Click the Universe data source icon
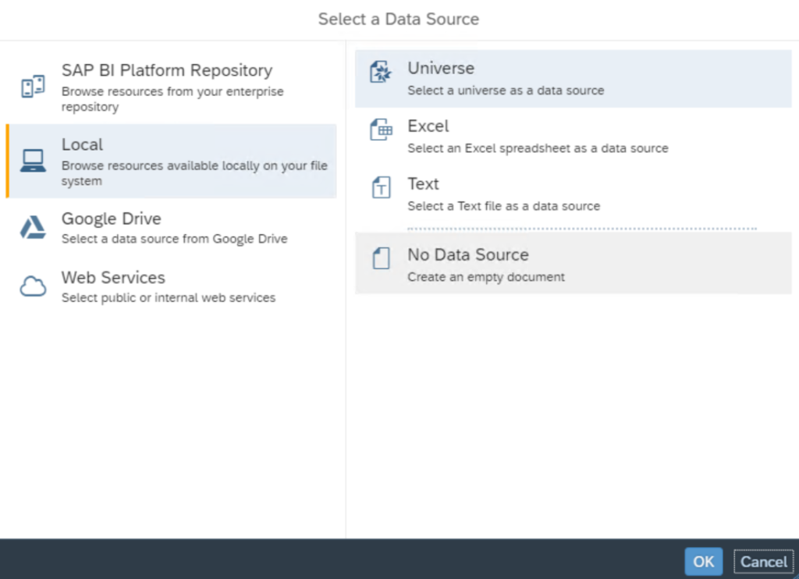The width and height of the screenshot is (799, 579). (381, 72)
